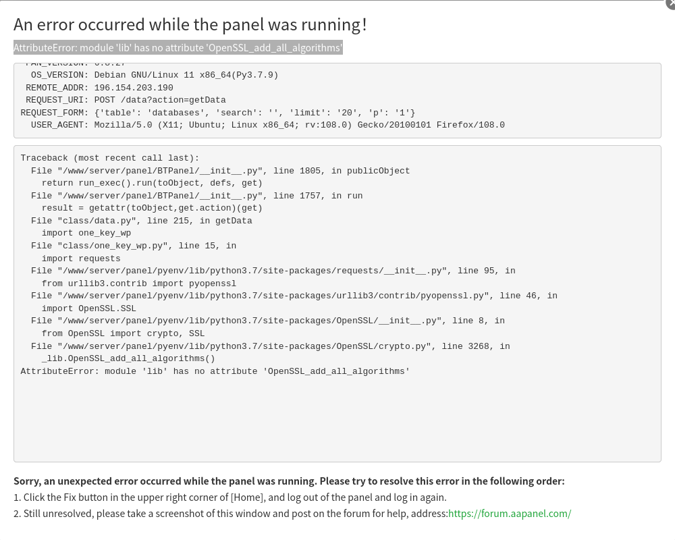The width and height of the screenshot is (675, 540).
Task: Click the BTPanel line 1805 publicObject entry
Action: [220, 171]
